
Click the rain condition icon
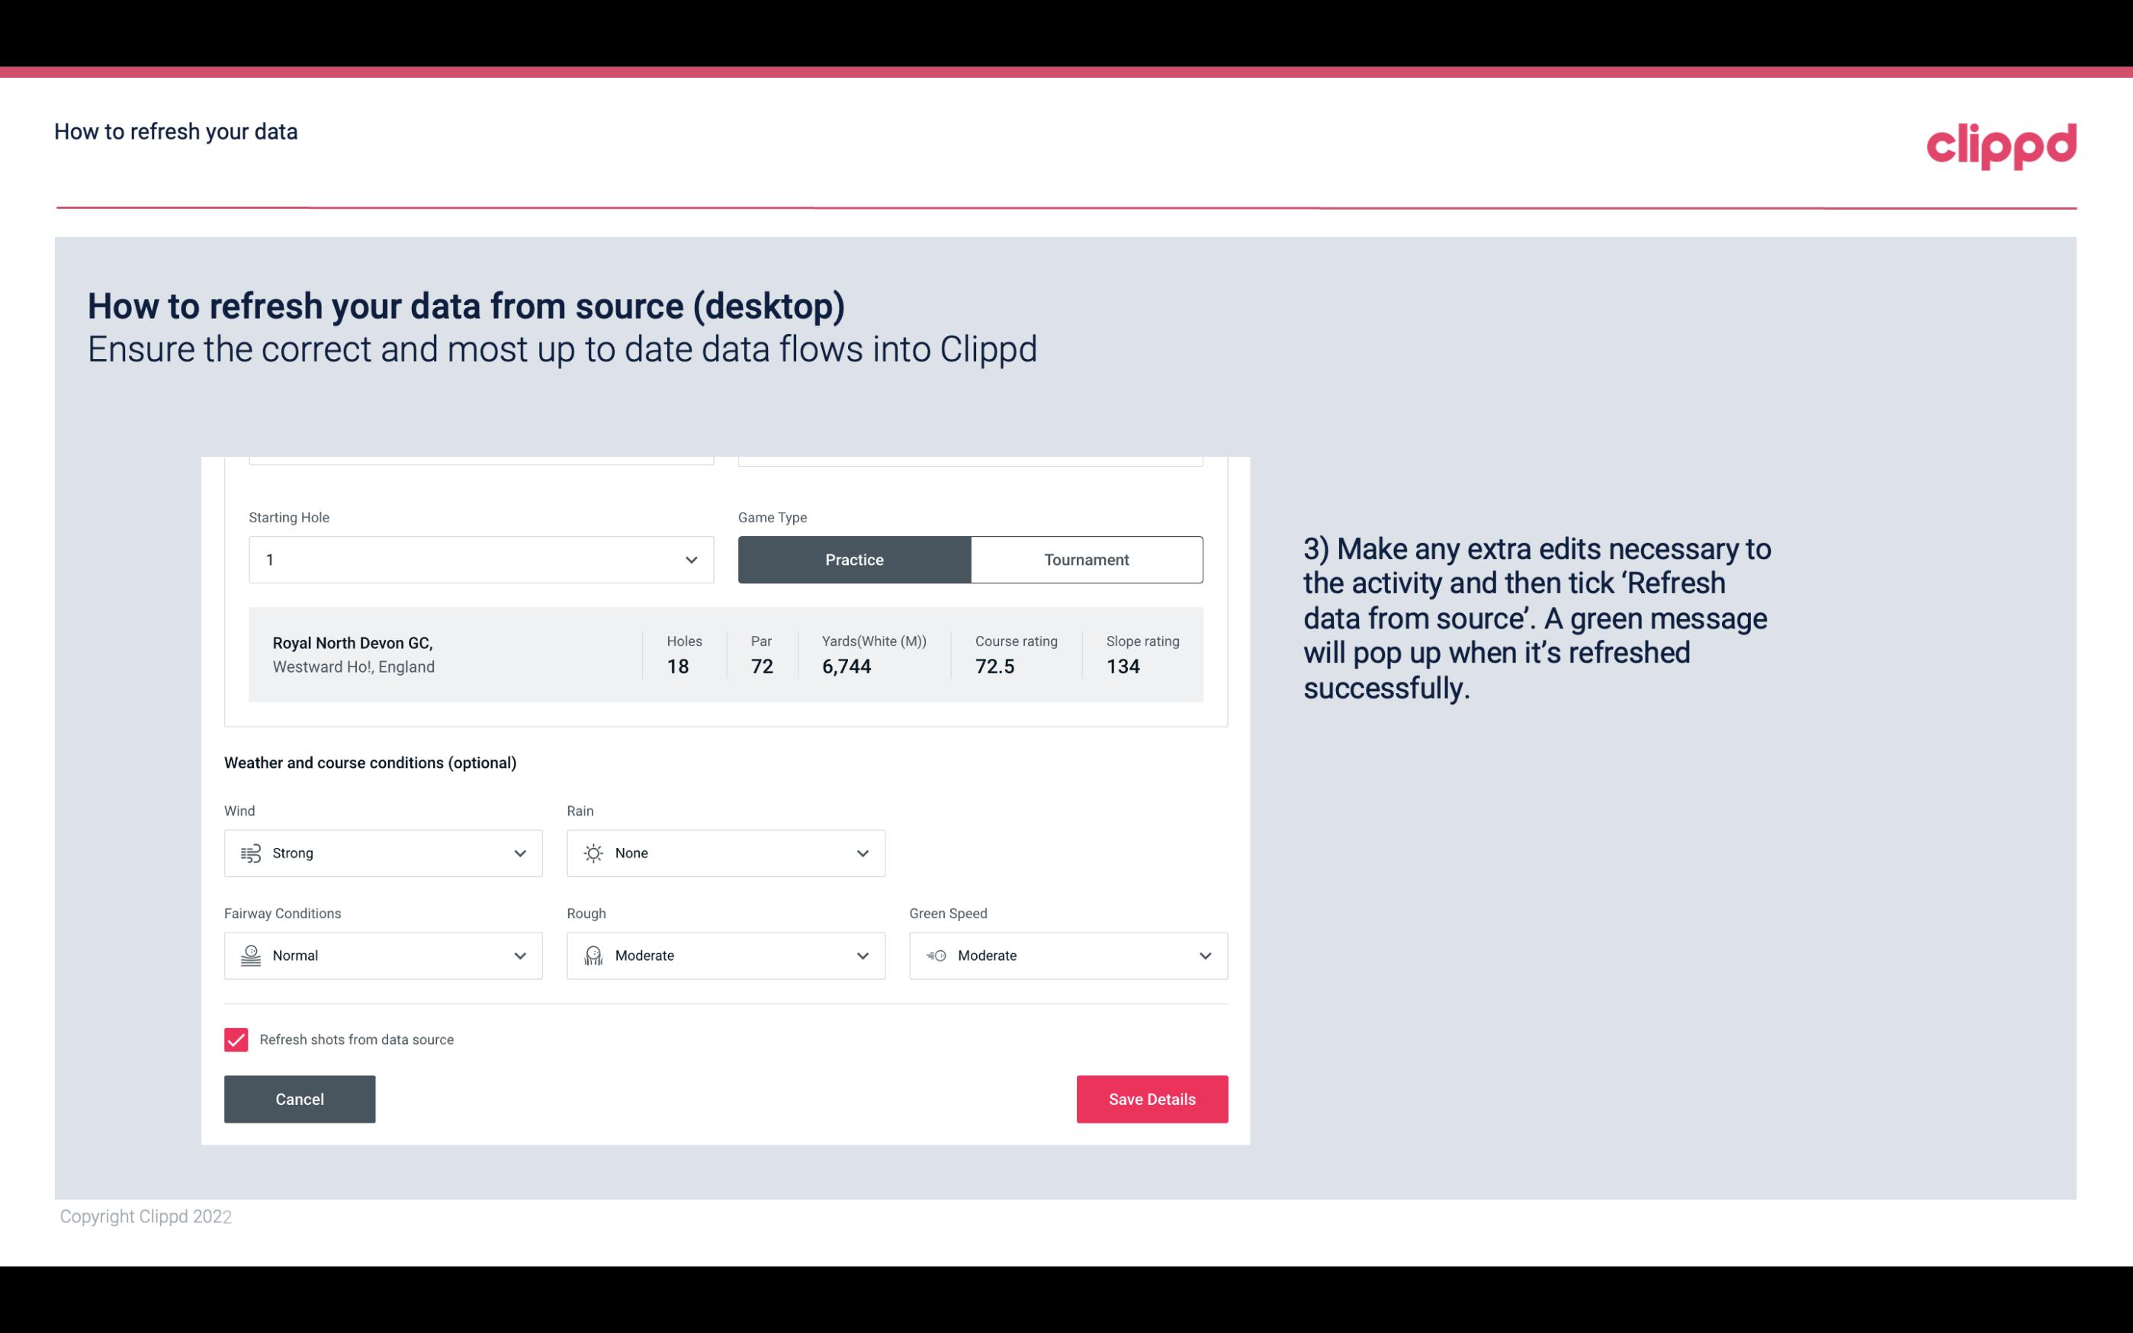click(x=594, y=853)
